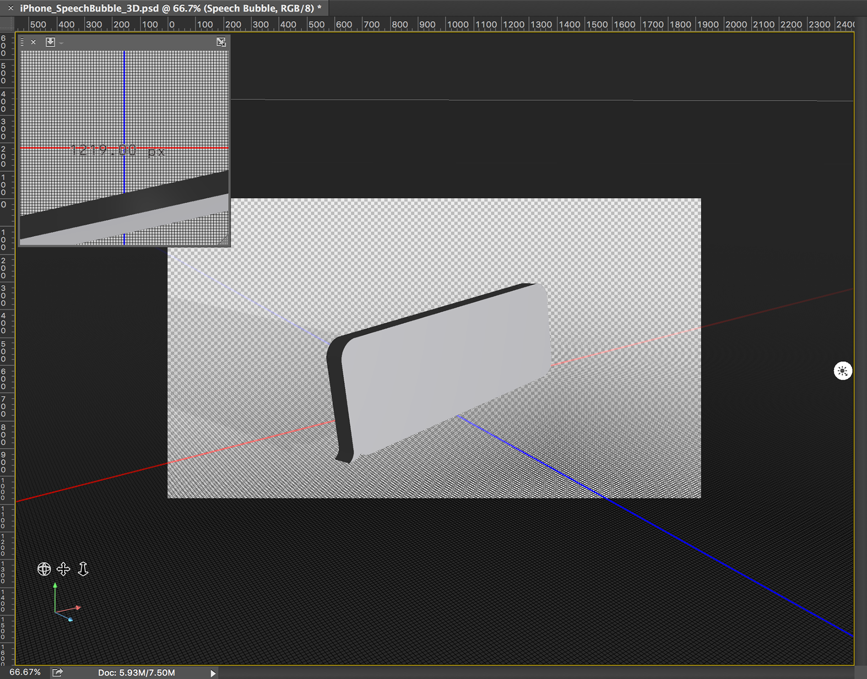Click the red X-axis arrow tip

(x=79, y=608)
